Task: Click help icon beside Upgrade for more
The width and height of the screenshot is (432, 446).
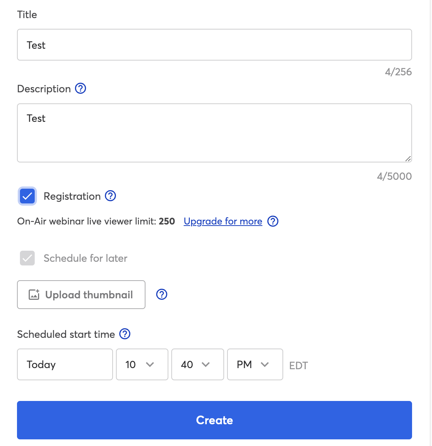Action: click(273, 221)
